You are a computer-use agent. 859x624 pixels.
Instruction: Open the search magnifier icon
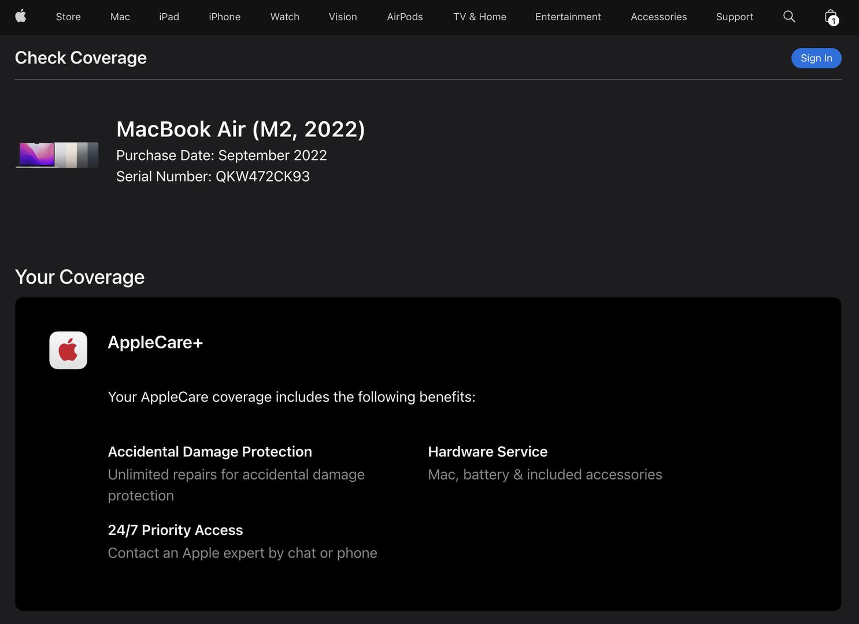click(789, 16)
